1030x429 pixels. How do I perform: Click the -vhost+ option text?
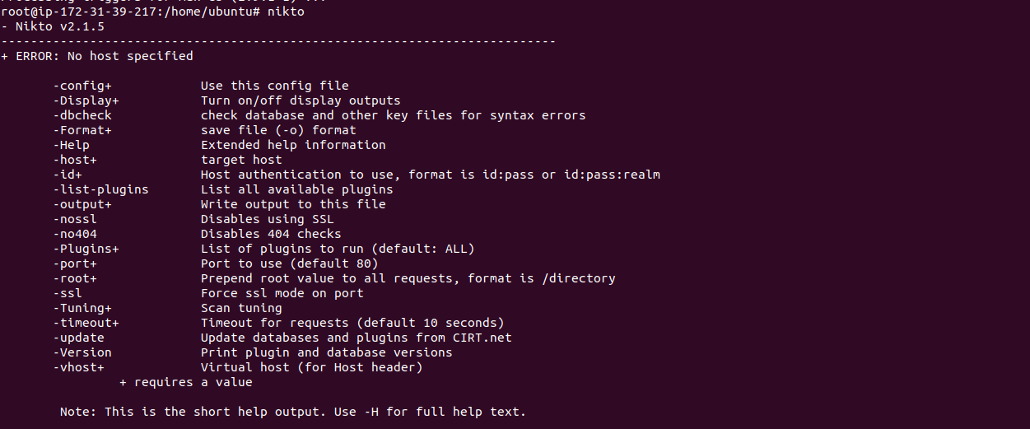point(78,367)
